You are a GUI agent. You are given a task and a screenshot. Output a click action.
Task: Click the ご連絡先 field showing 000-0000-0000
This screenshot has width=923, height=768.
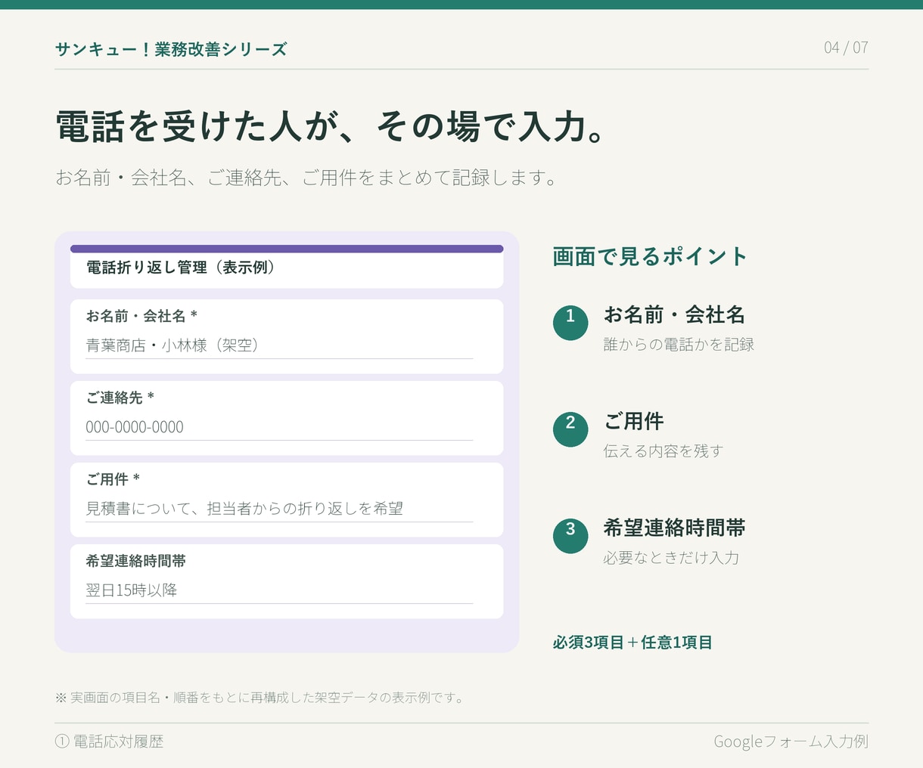tap(279, 427)
